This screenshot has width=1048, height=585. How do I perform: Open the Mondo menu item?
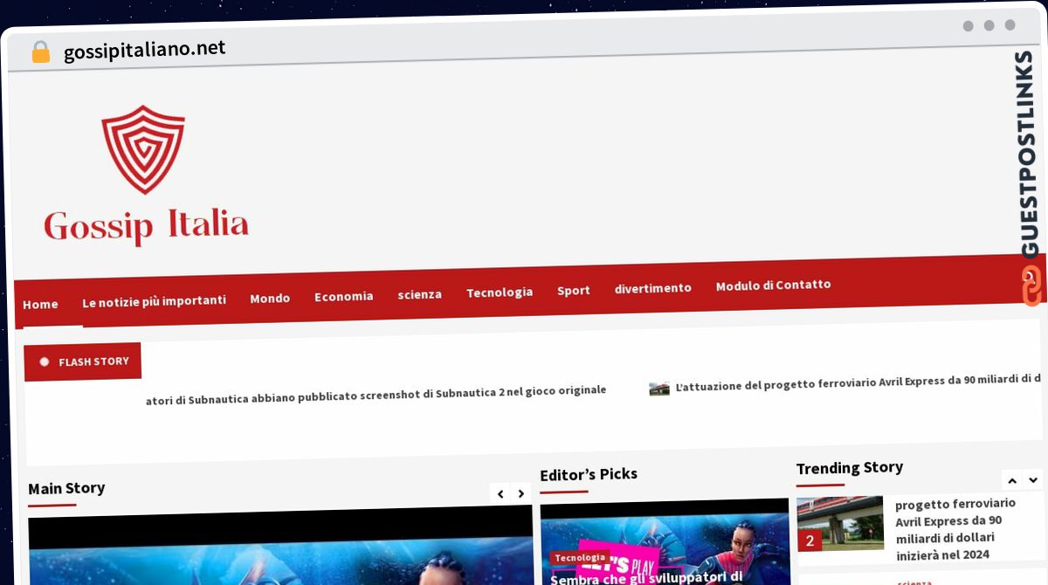pos(270,298)
